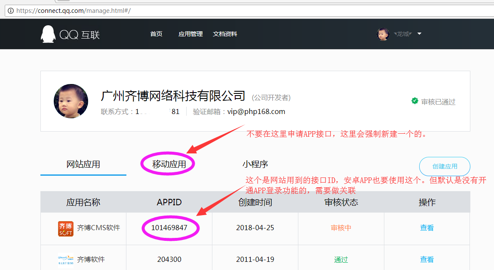The width and height of the screenshot is (494, 270).
Task: Click the large developer profile photo
Action: tap(71, 101)
